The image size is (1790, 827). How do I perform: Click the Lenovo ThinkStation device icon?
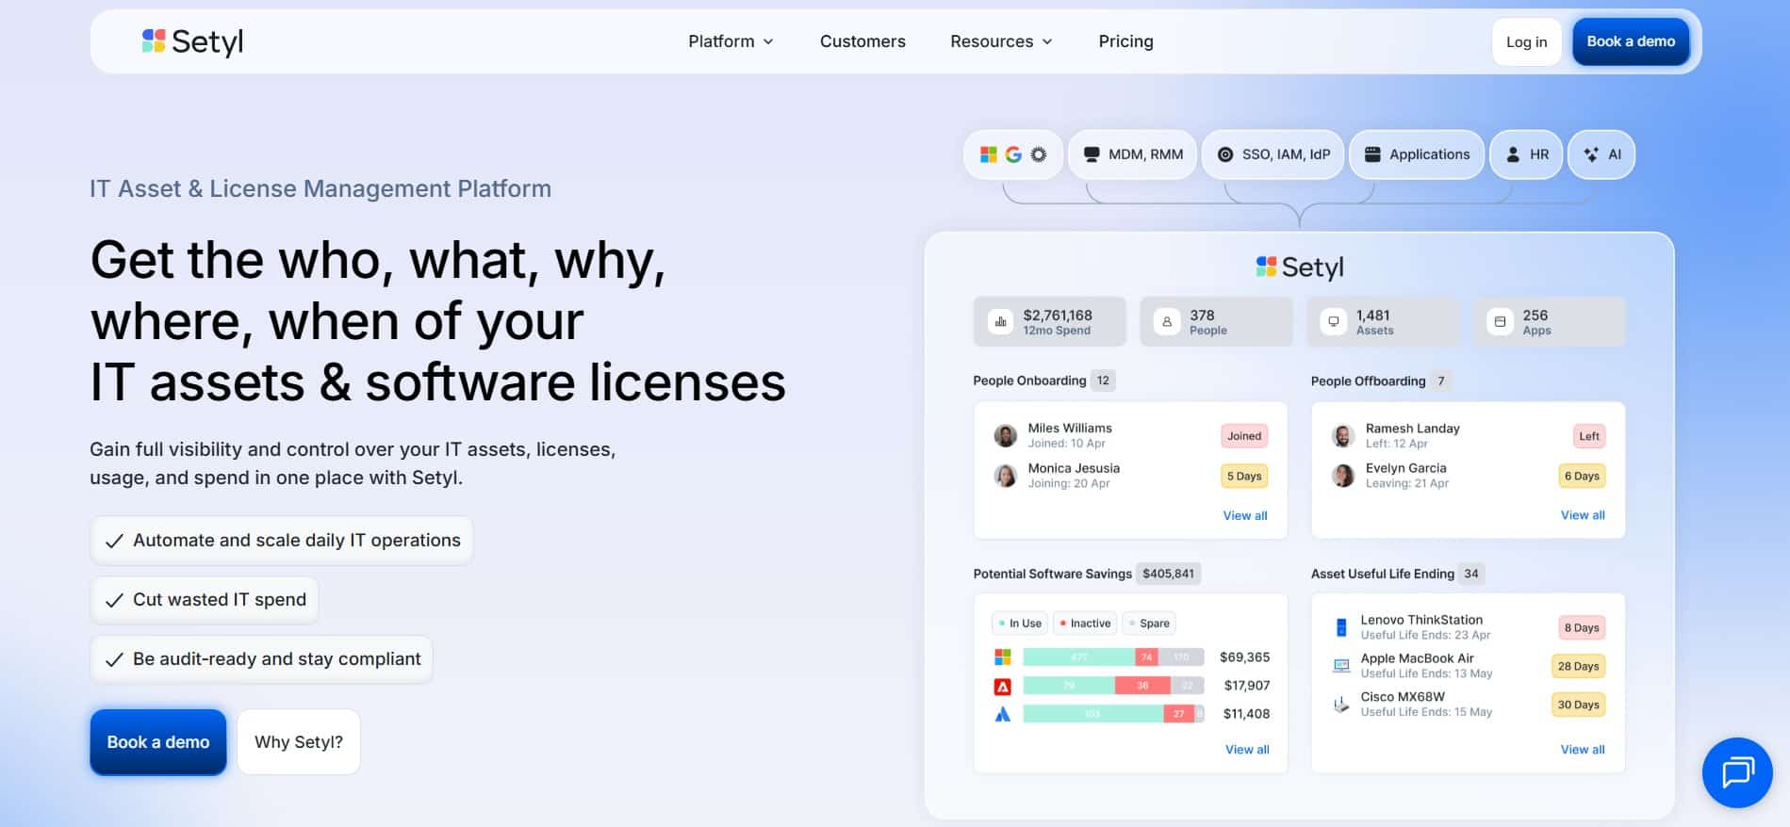click(1341, 627)
